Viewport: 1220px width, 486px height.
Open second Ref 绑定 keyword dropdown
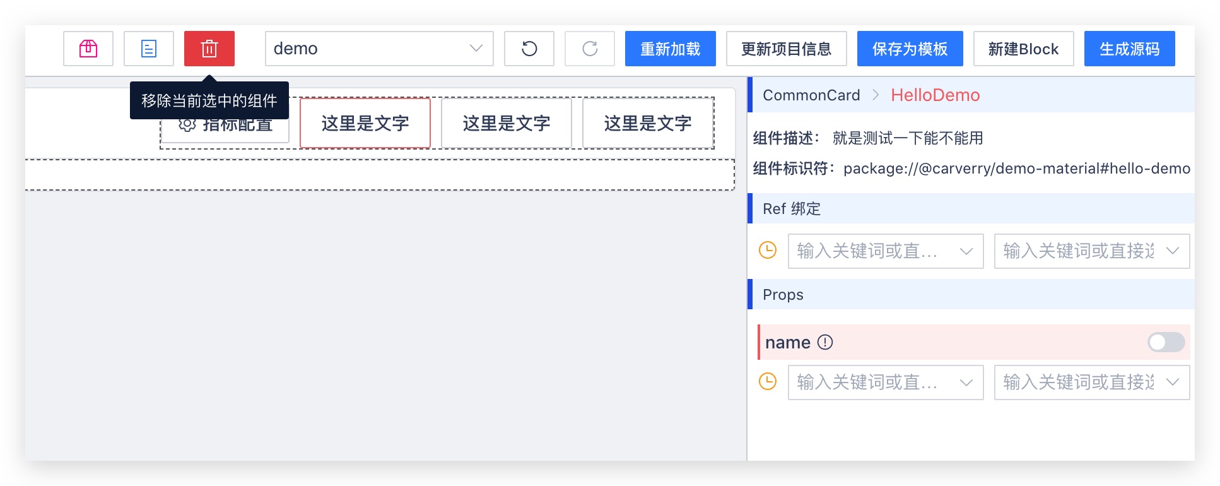pyautogui.click(x=1092, y=251)
